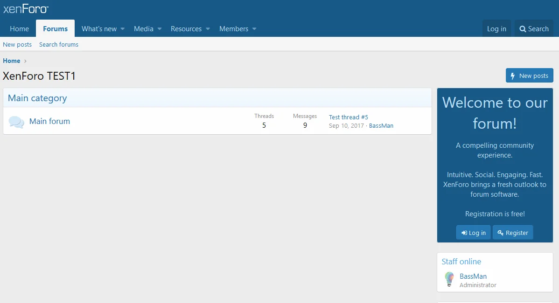Open the New posts sub-navigation link
The height and width of the screenshot is (303, 559).
tap(17, 45)
